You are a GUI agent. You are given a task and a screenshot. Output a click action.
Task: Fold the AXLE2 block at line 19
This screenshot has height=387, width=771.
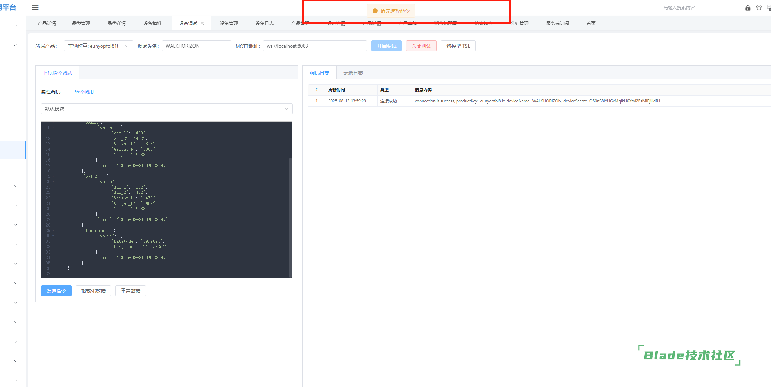pyautogui.click(x=53, y=176)
